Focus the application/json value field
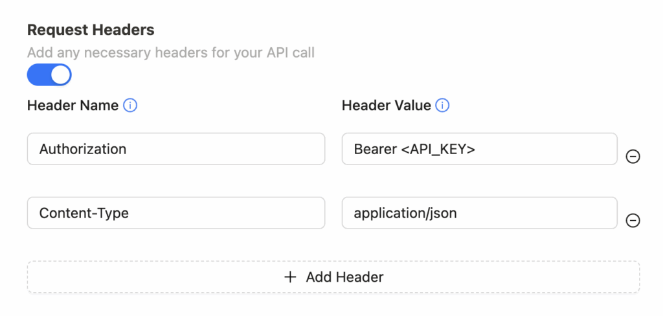 pos(480,213)
